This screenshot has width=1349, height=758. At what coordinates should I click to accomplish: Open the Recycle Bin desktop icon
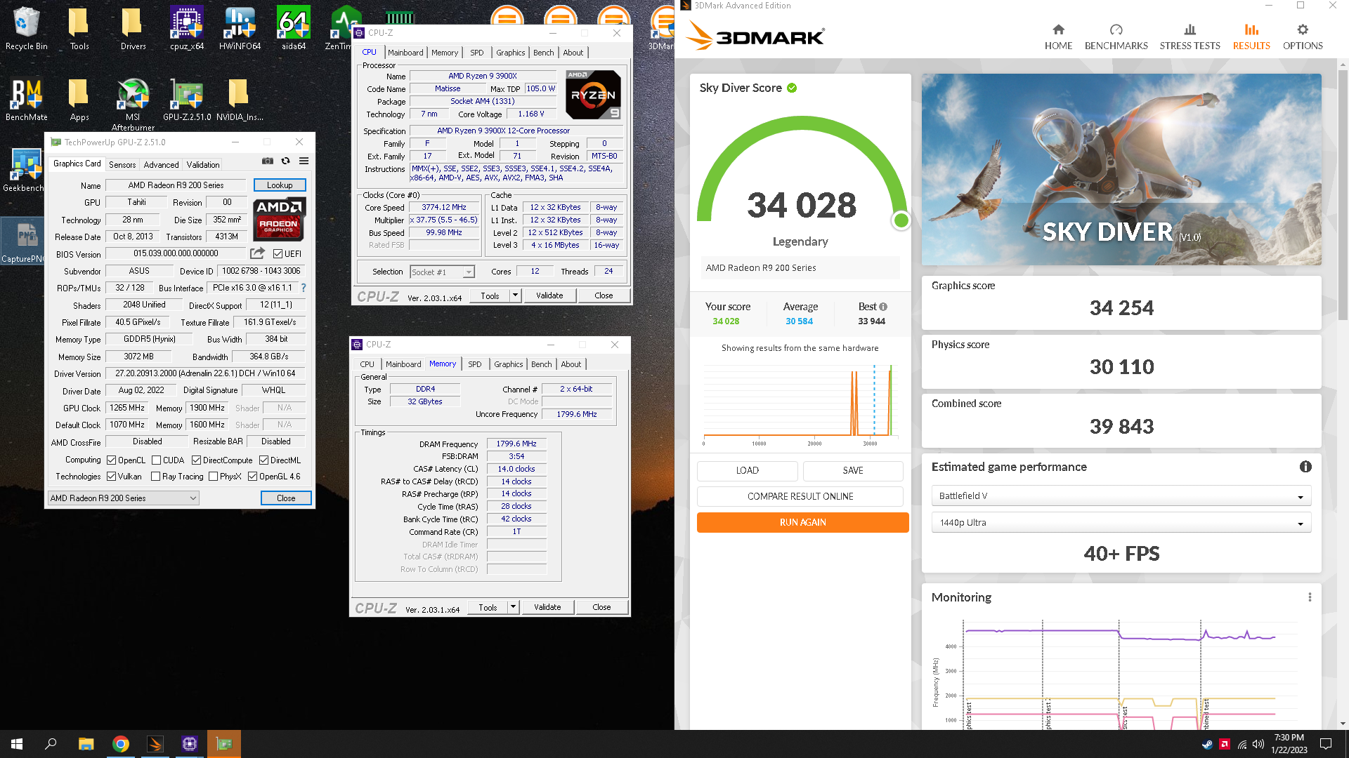click(x=27, y=28)
